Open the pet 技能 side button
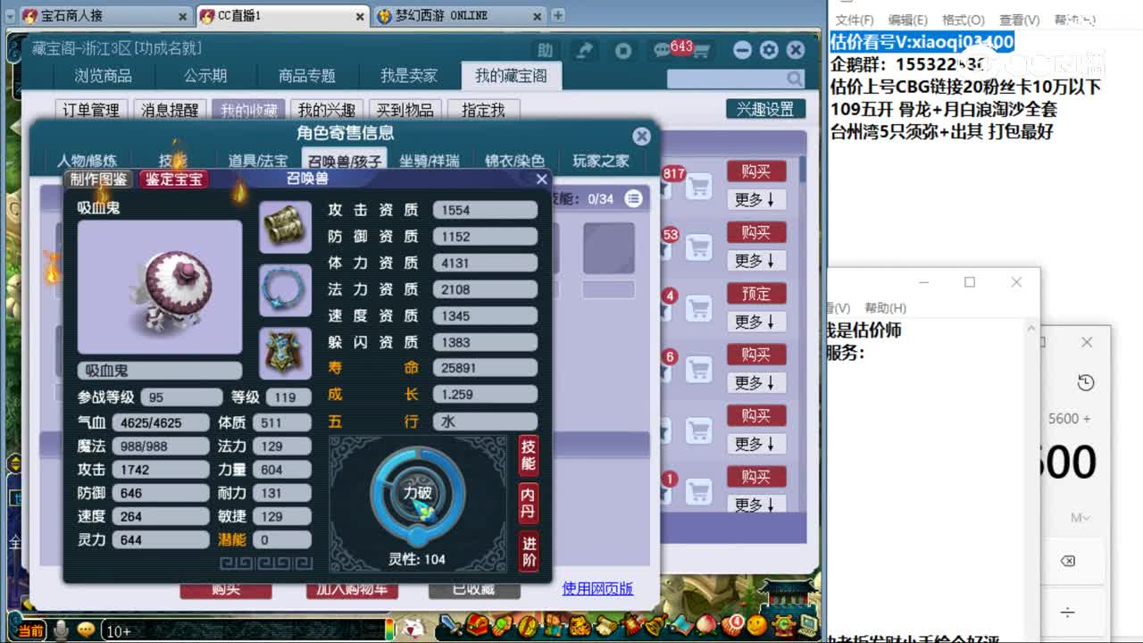 click(x=529, y=456)
